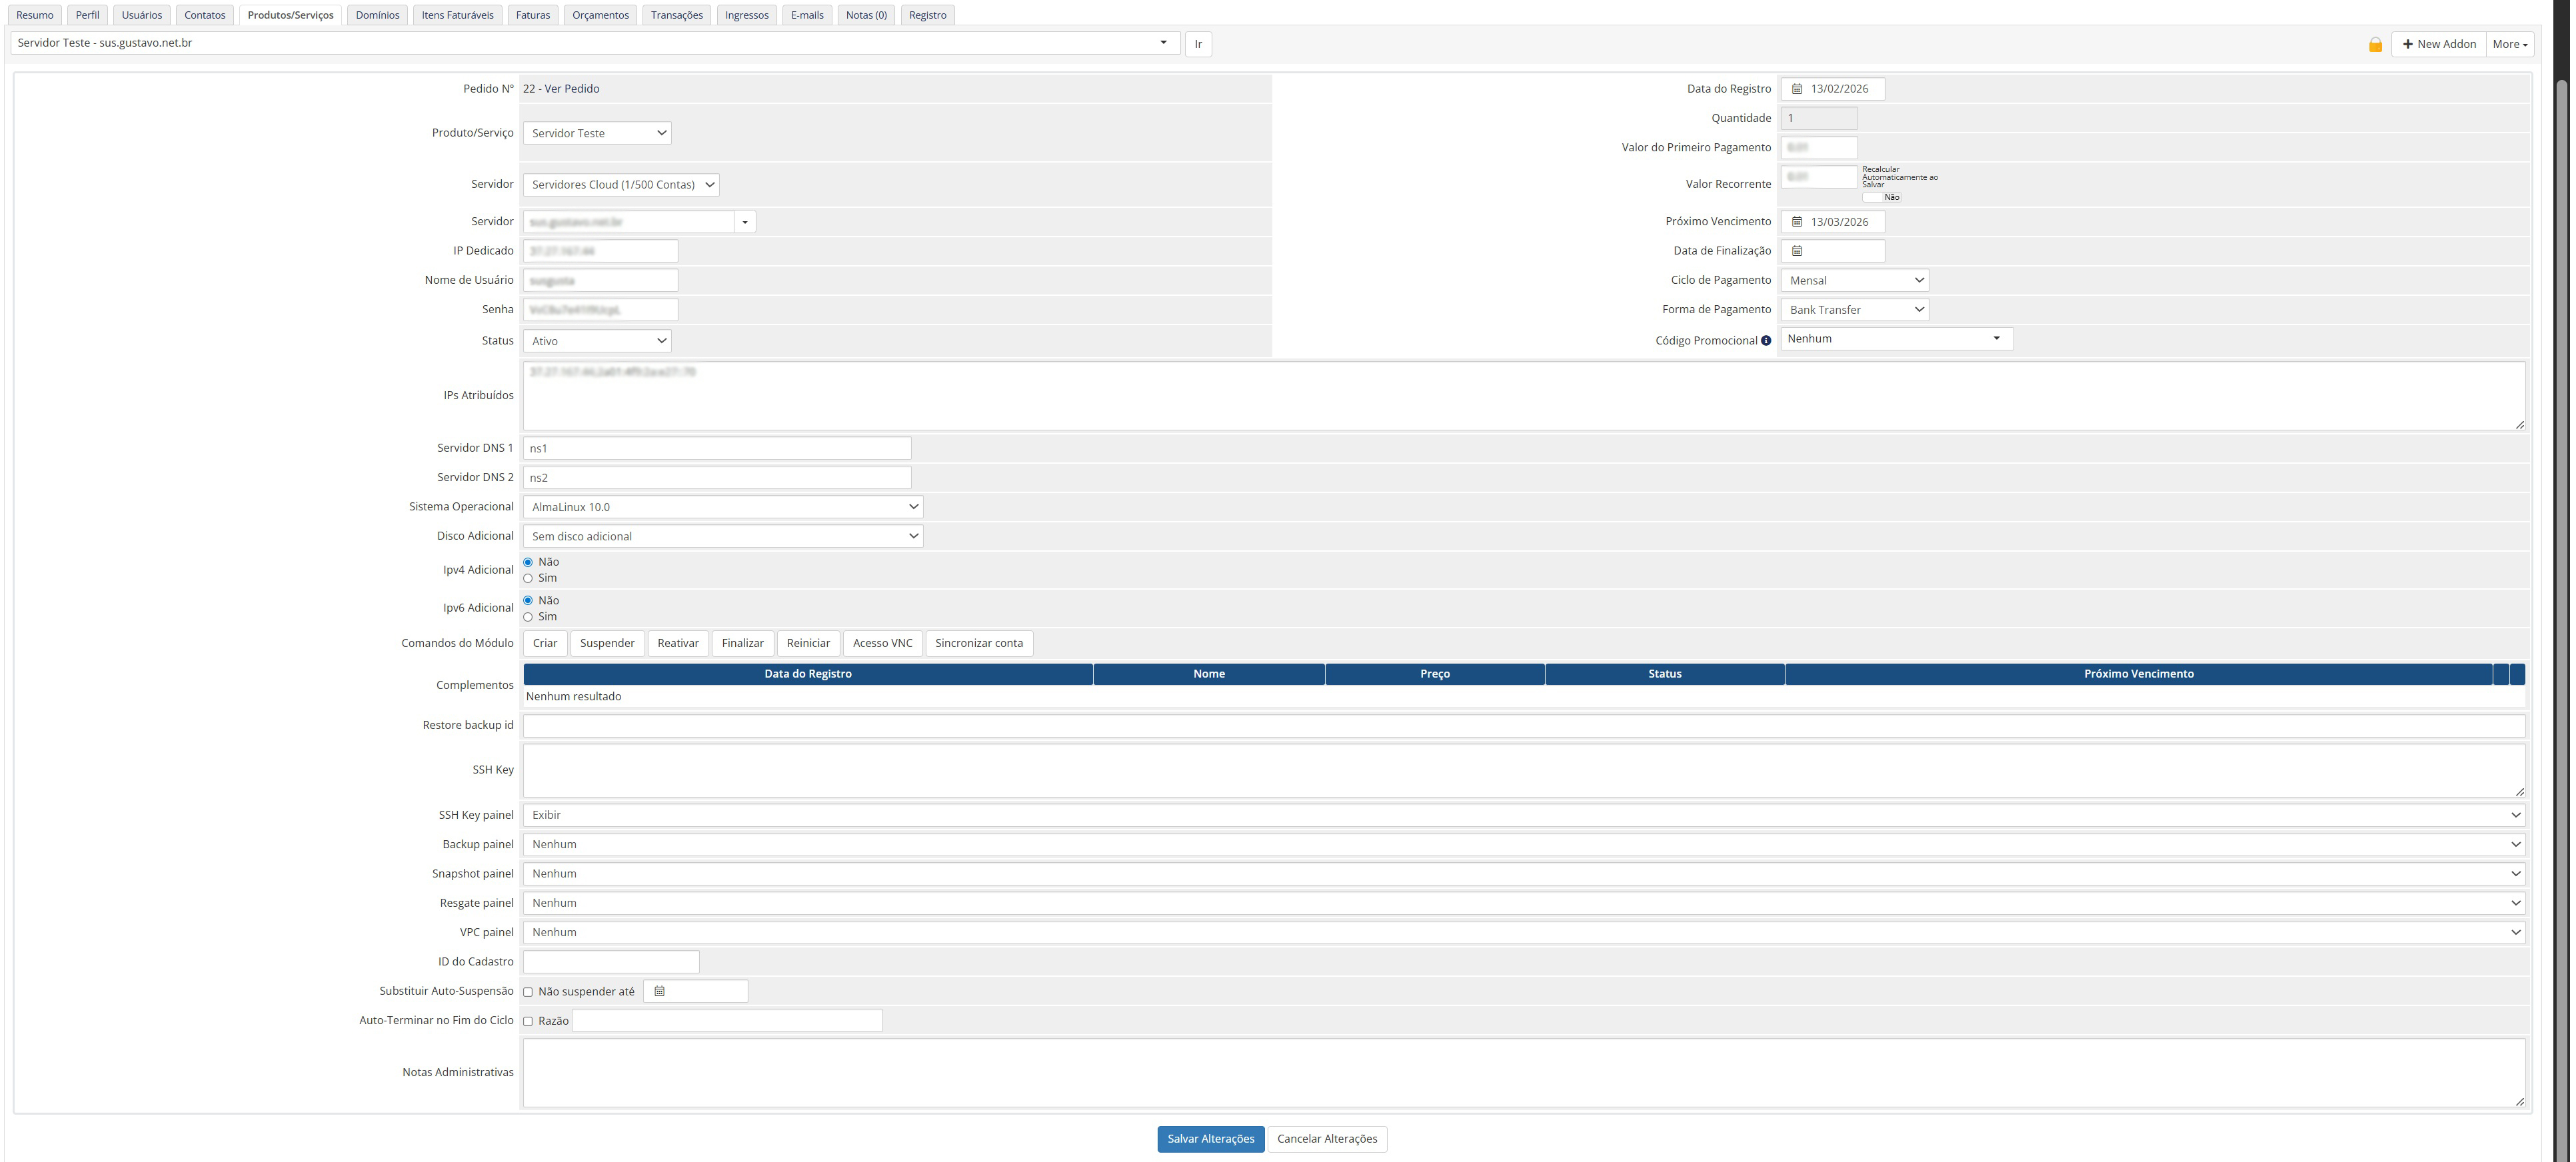Click Salvar Alterações button

[x=1210, y=1139]
